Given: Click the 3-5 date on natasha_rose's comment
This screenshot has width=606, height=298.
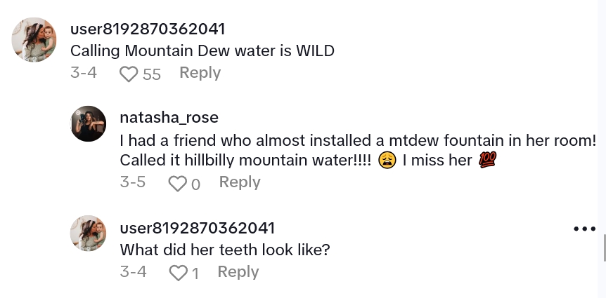Looking at the screenshot, I should click(x=133, y=182).
